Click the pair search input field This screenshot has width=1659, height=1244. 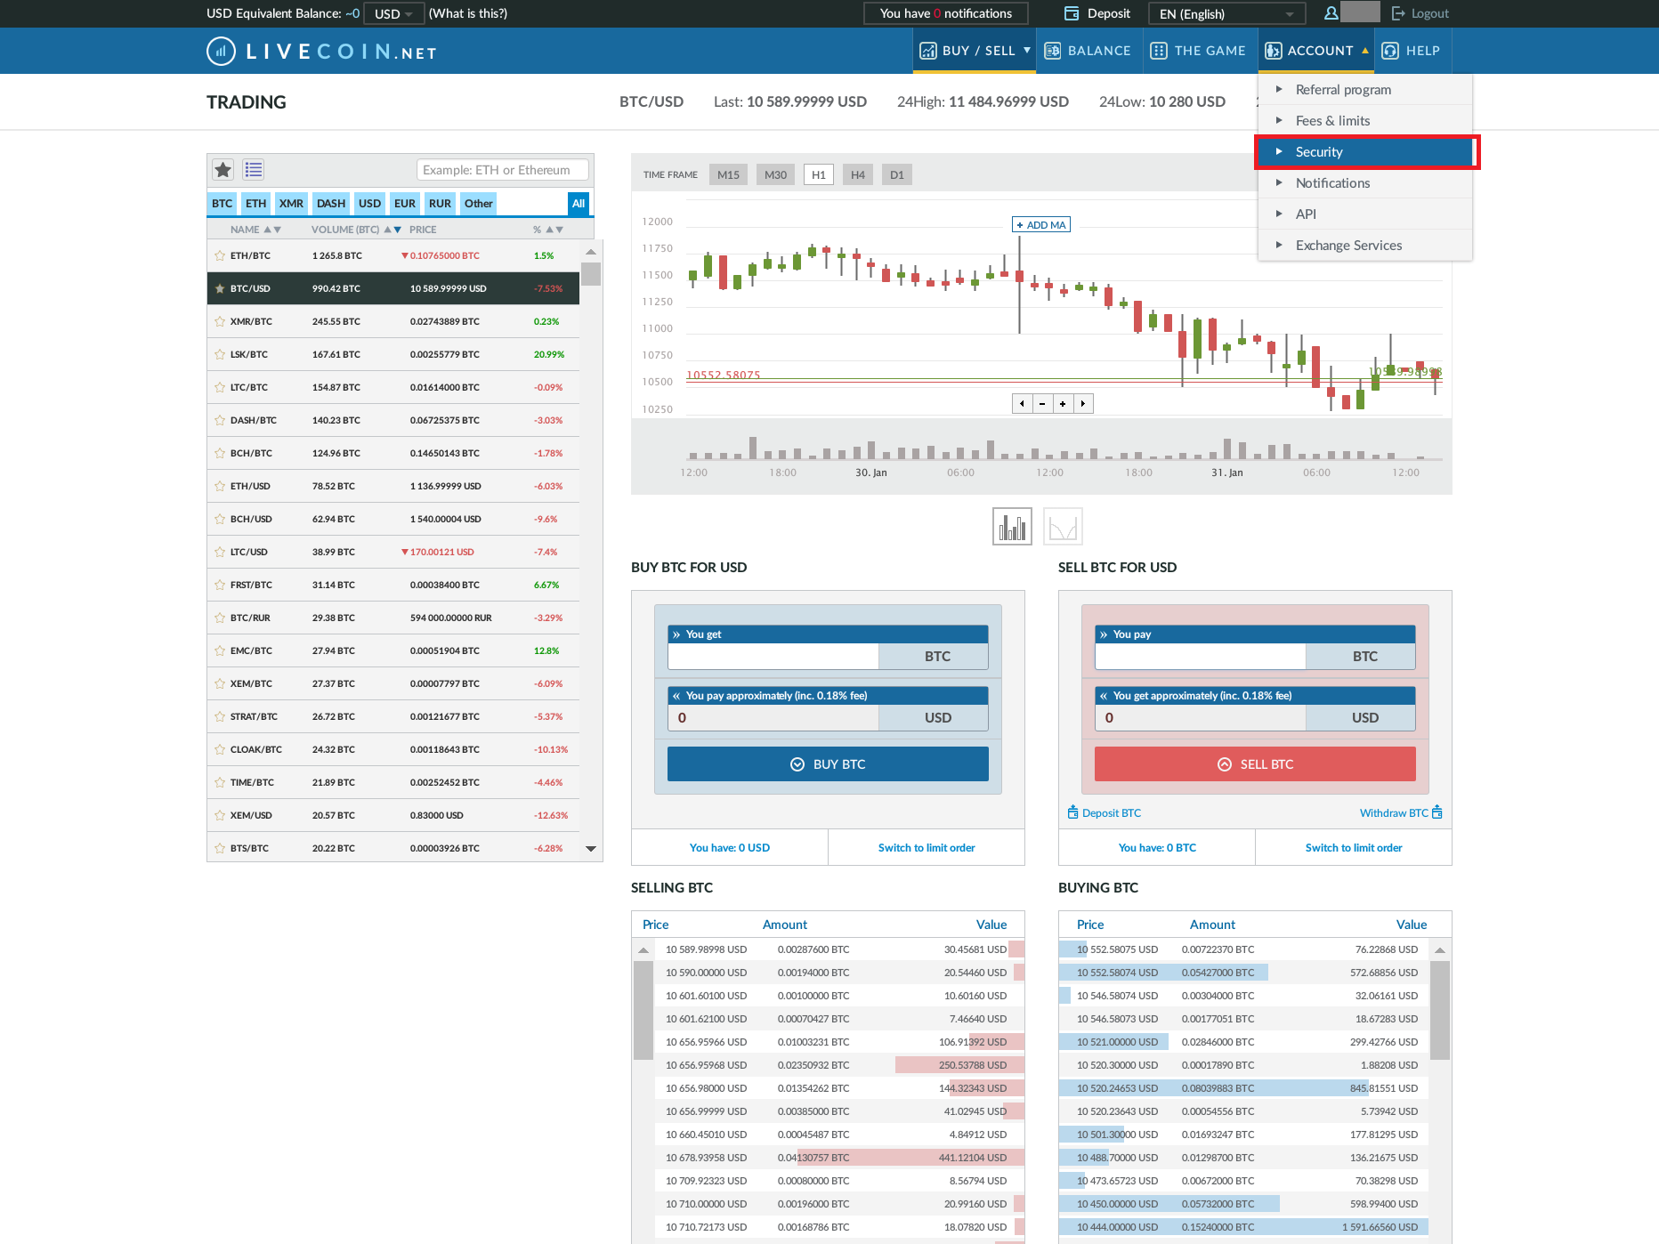coord(502,170)
